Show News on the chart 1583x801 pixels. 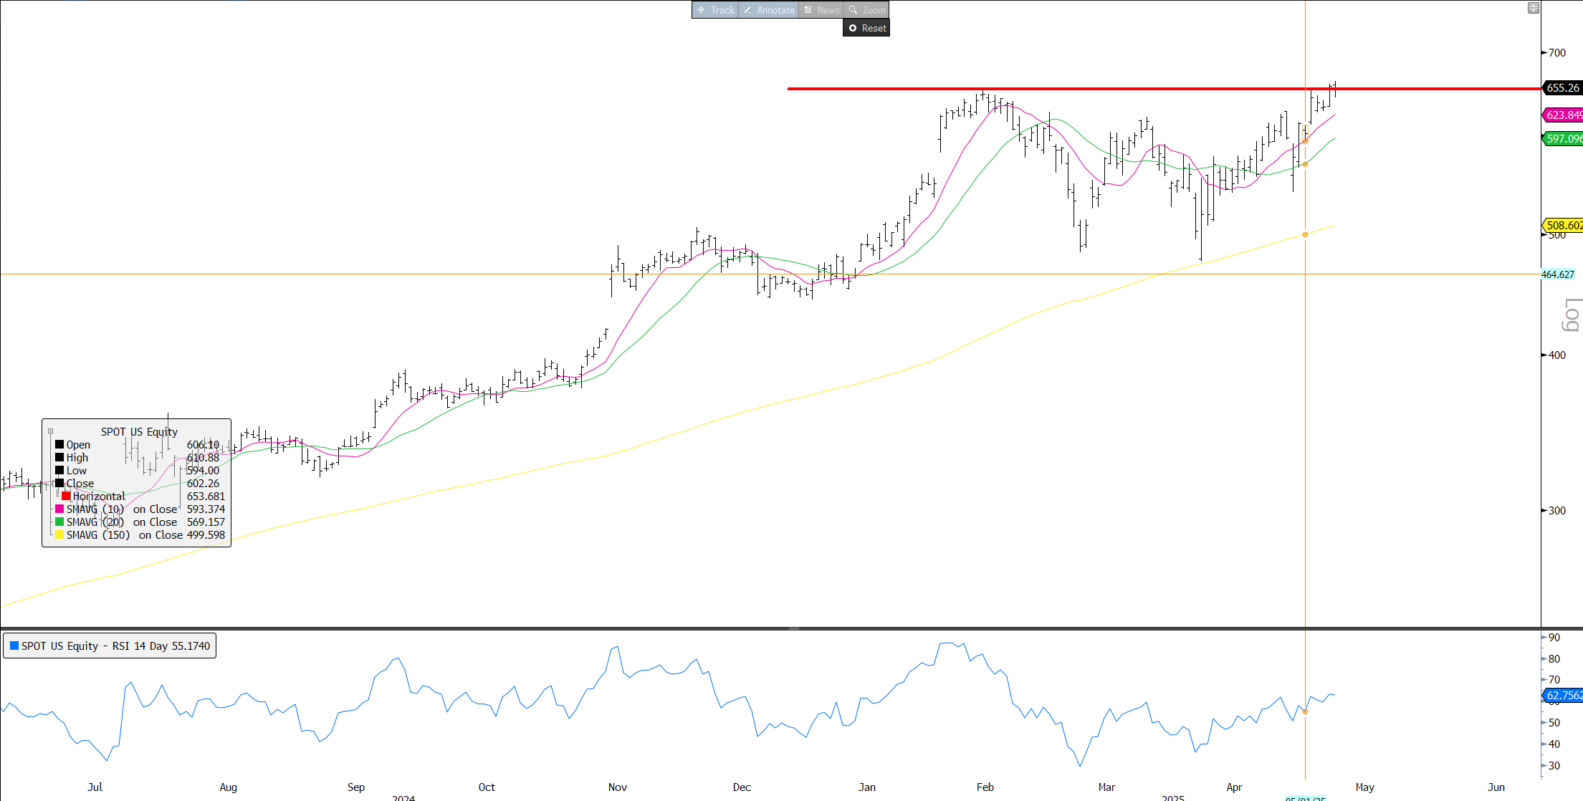(821, 10)
